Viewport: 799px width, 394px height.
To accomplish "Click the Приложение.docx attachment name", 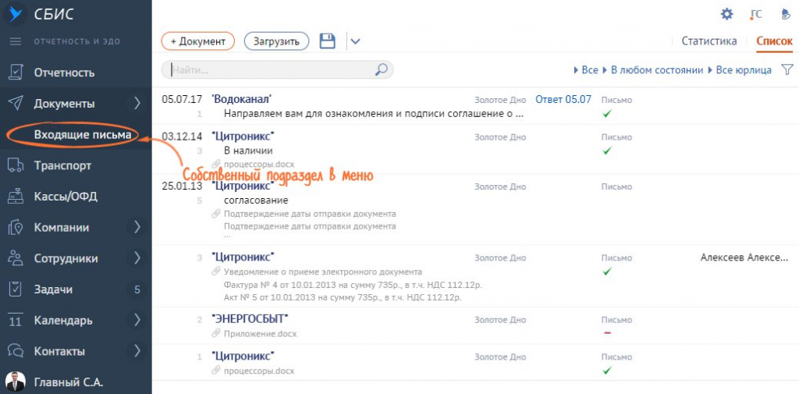I will pyautogui.click(x=260, y=334).
